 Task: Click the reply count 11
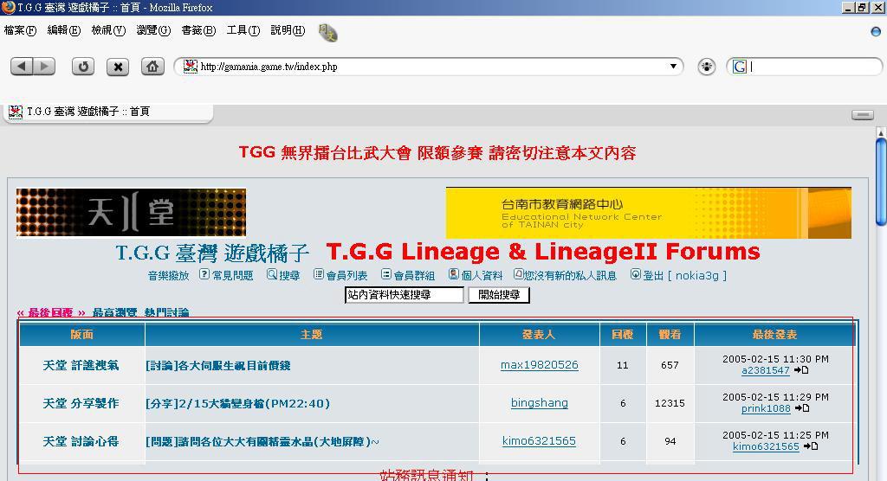623,365
